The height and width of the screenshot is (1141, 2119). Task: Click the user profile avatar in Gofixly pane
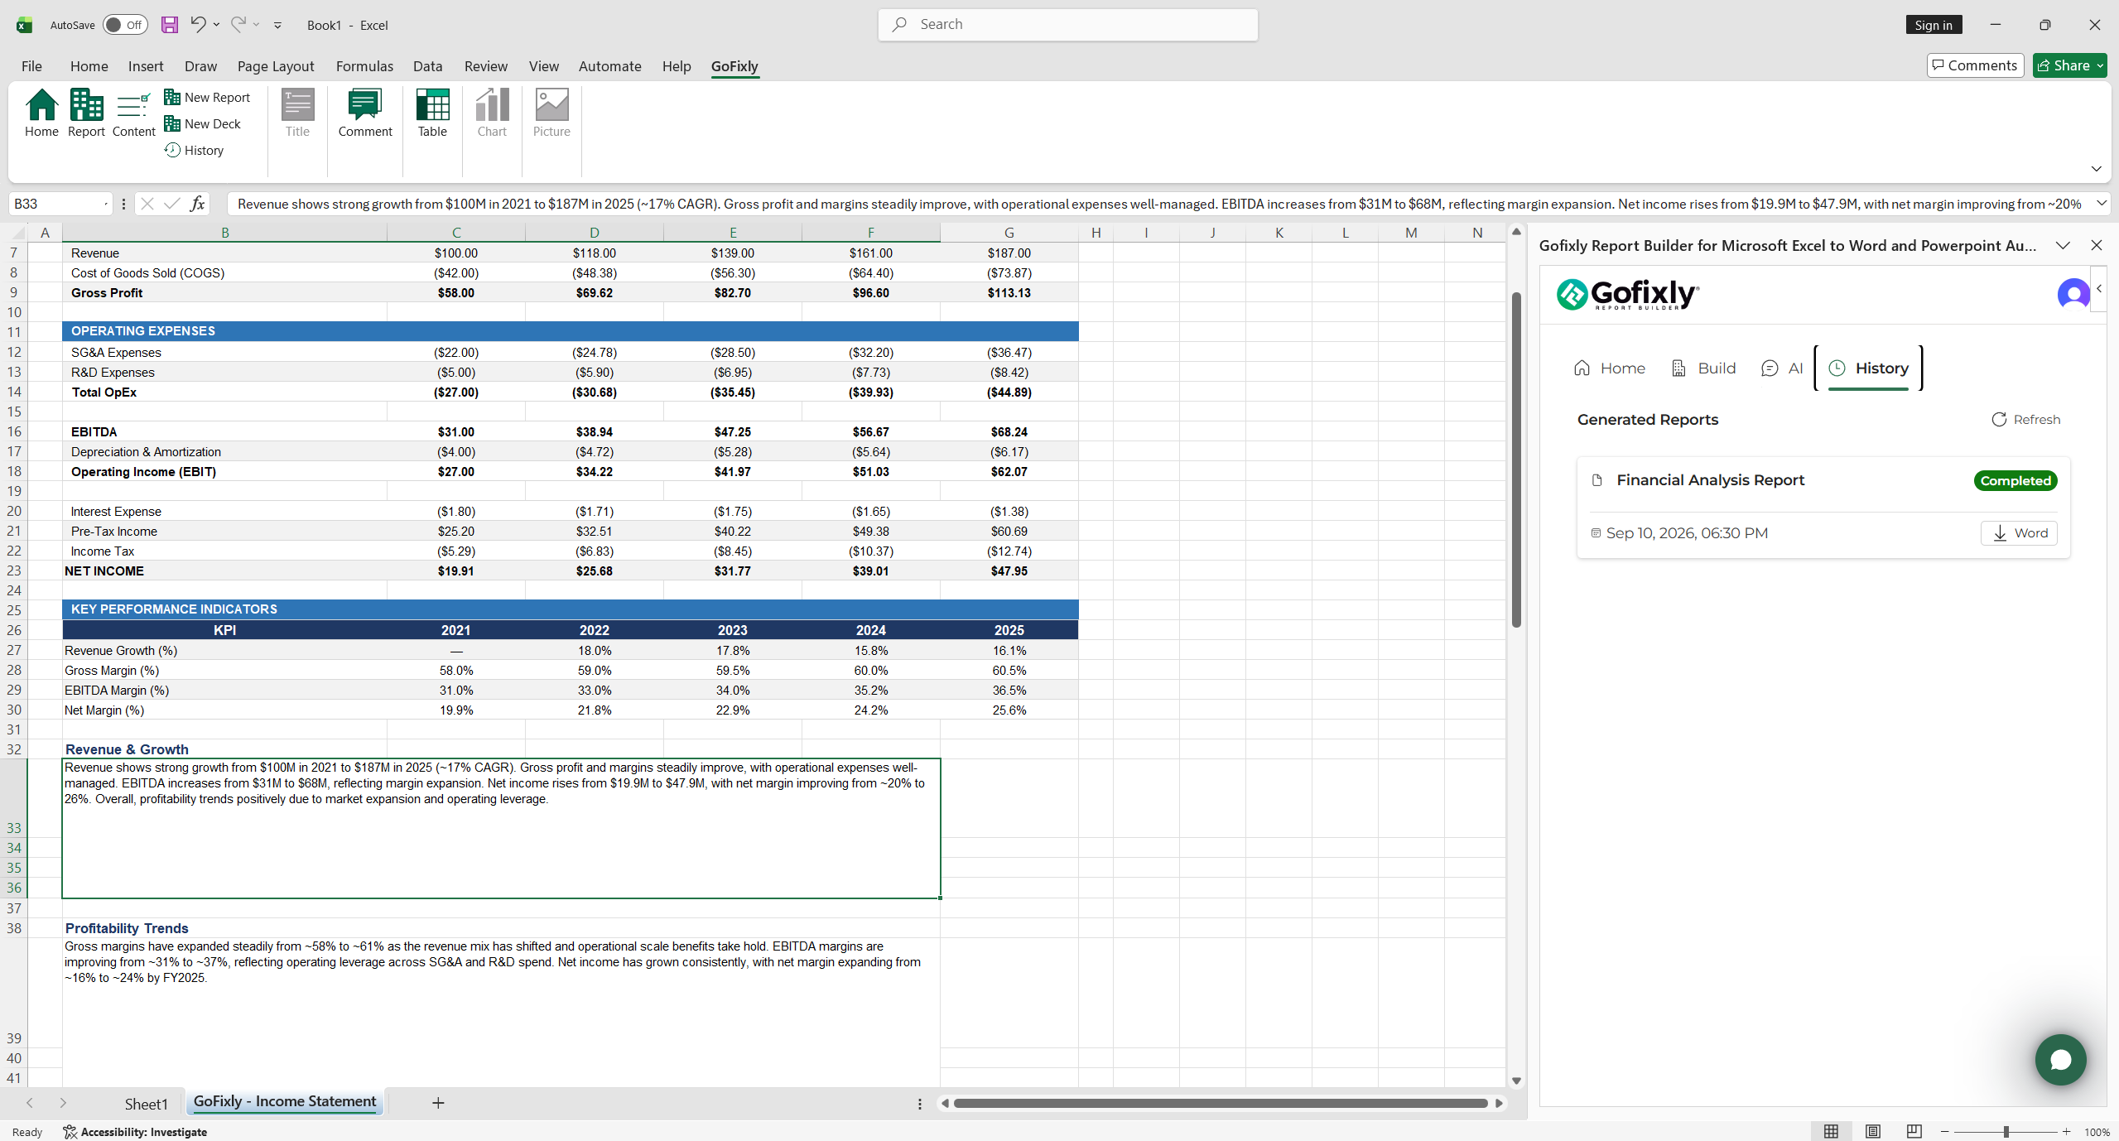(2073, 294)
